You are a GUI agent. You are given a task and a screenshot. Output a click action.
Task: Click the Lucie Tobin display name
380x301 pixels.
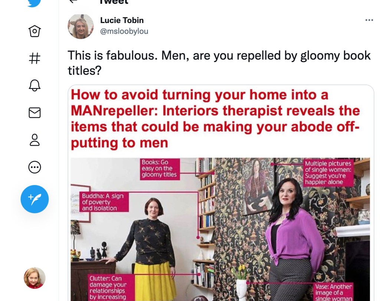(x=122, y=20)
